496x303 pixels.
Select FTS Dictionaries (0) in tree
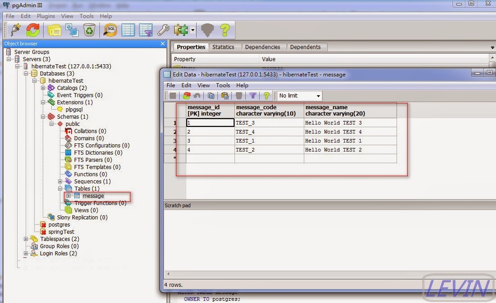[98, 152]
